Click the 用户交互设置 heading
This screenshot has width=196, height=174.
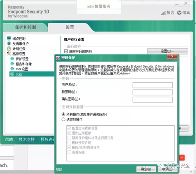(x=74, y=39)
